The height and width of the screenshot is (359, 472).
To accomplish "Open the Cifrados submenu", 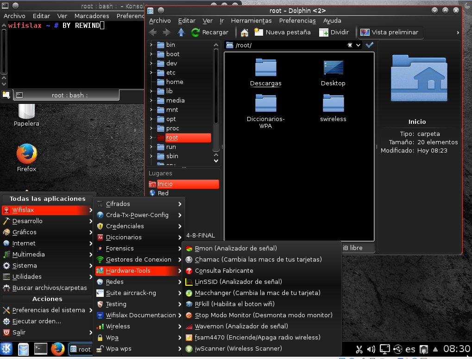I will [139, 204].
